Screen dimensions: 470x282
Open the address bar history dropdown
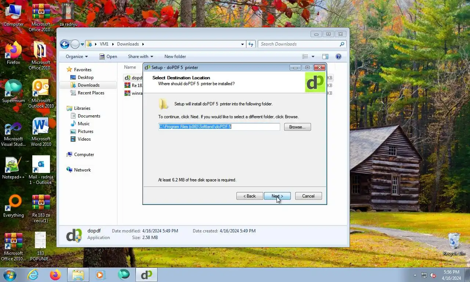point(242,44)
